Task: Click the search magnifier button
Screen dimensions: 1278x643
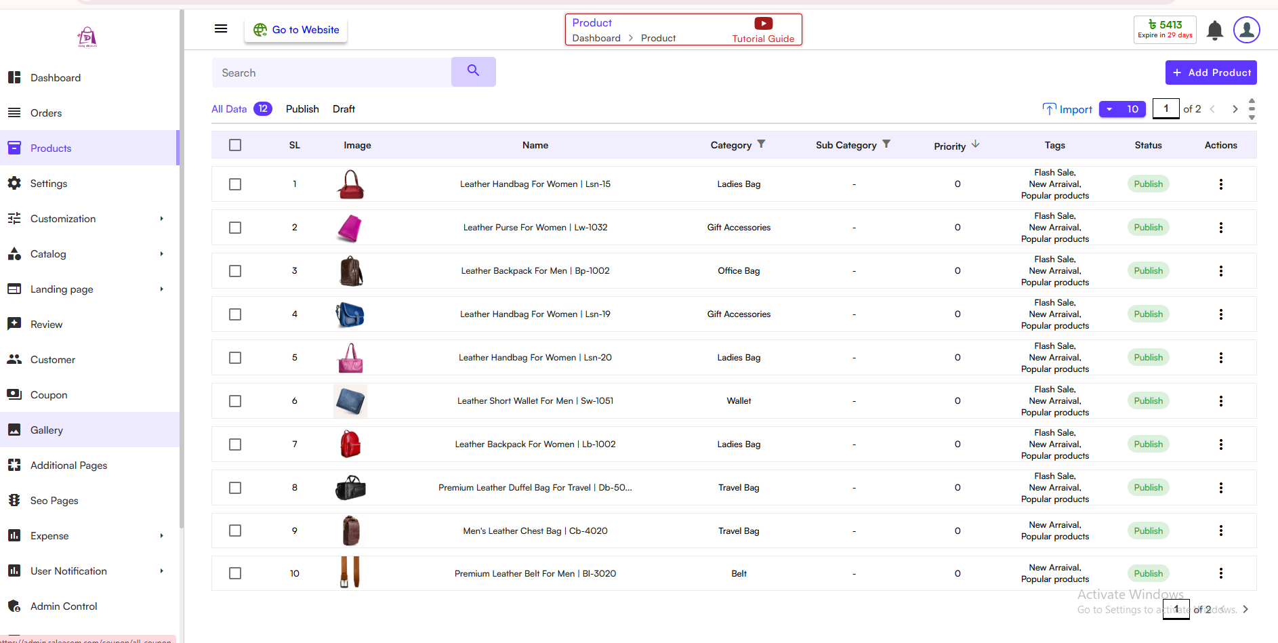Action: 473,71
